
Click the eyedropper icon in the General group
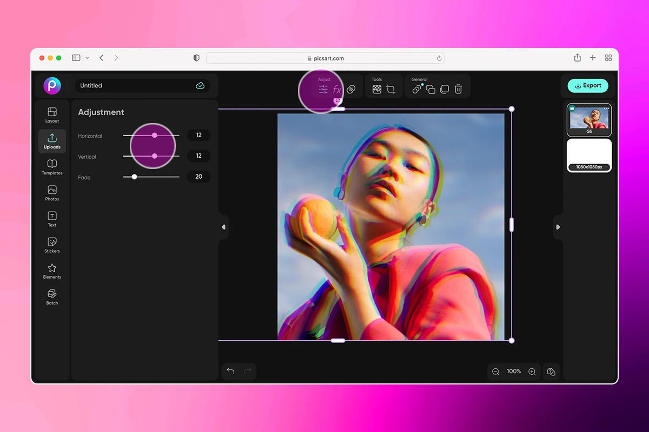click(416, 89)
